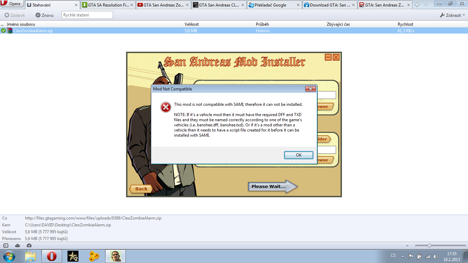This screenshot has width=468, height=263.
Task: Open the Opera main menu button
Action: click(12, 4)
